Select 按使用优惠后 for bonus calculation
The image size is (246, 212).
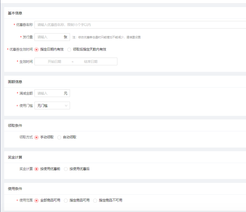tap(66, 169)
